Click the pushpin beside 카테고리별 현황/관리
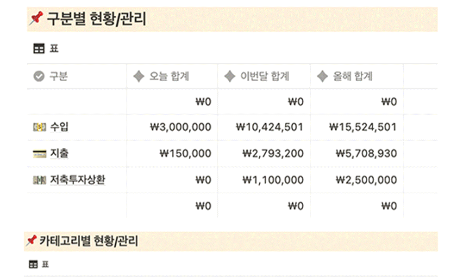Screen dimensions: 463x277 (31, 241)
